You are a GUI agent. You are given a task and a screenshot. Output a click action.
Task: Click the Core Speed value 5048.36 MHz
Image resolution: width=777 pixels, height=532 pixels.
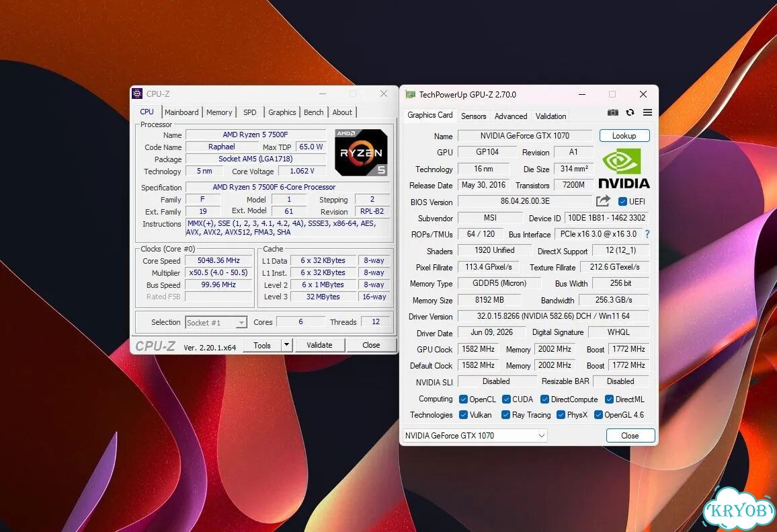(218, 260)
